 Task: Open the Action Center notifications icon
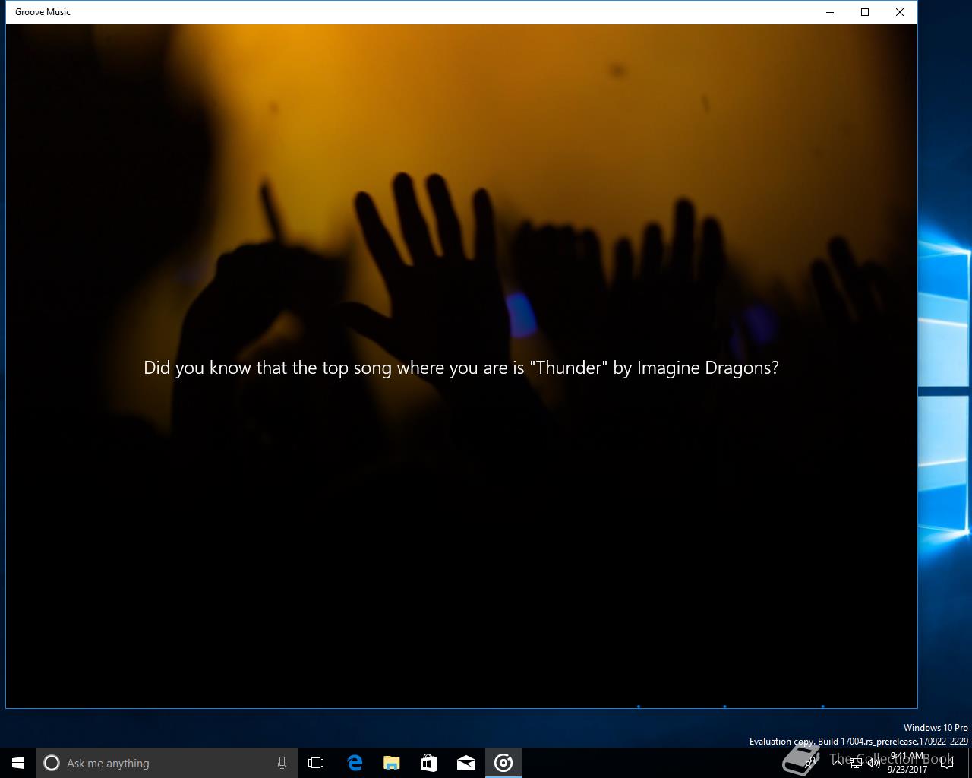tap(946, 763)
